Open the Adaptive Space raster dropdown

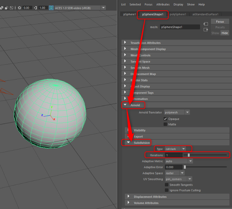coord(175,173)
